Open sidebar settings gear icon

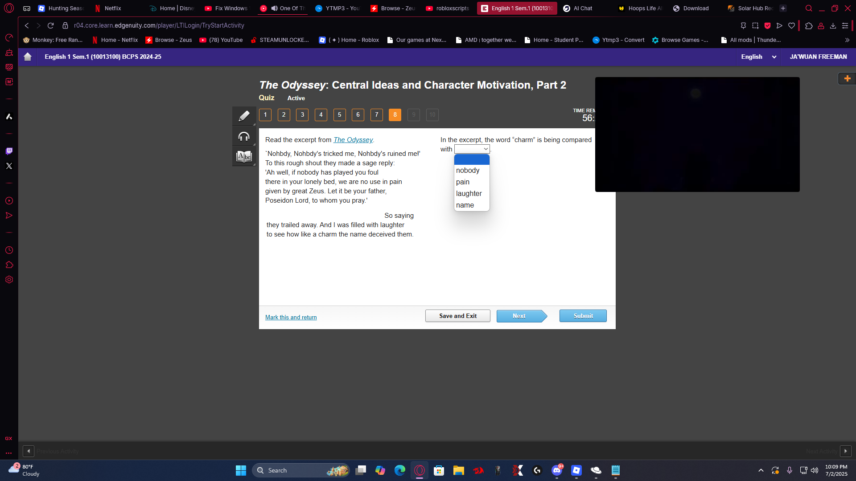click(9, 280)
